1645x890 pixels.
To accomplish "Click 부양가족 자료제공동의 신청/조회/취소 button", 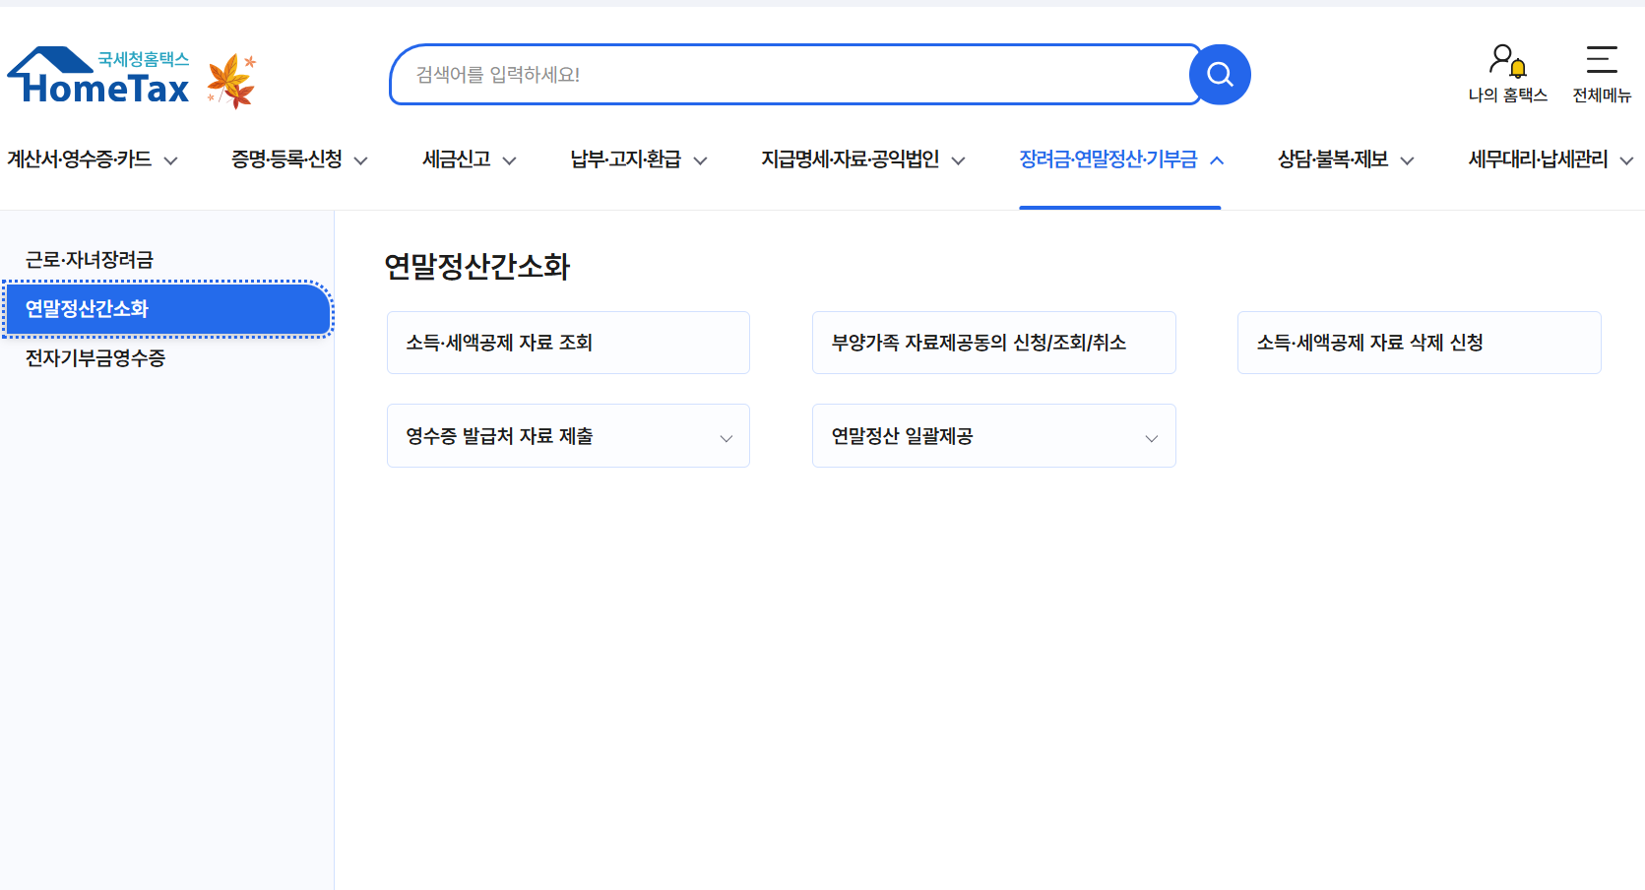I will [x=993, y=343].
